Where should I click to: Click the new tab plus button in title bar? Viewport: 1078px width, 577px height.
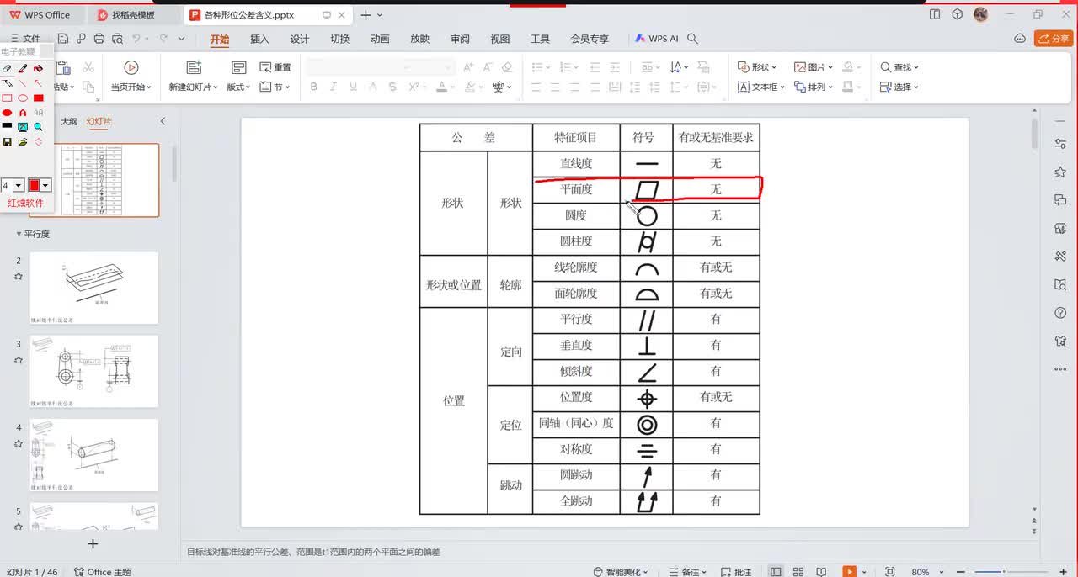366,15
